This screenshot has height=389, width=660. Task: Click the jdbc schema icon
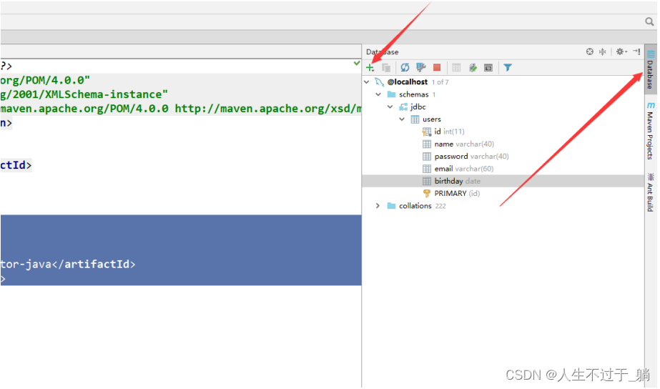[403, 107]
